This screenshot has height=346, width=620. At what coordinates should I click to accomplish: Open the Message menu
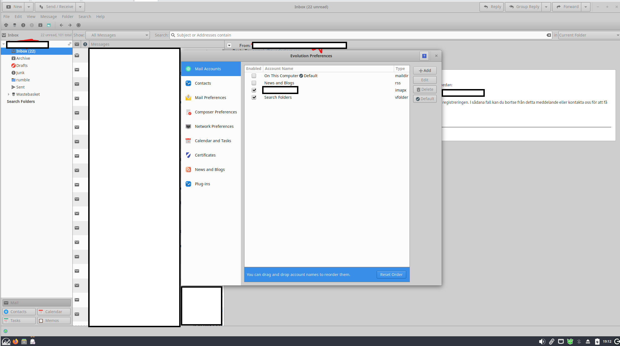[48, 17]
